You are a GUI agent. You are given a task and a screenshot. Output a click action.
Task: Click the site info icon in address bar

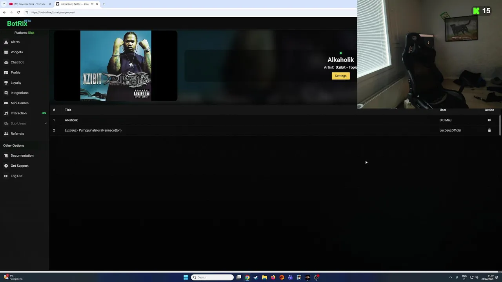pyautogui.click(x=27, y=12)
